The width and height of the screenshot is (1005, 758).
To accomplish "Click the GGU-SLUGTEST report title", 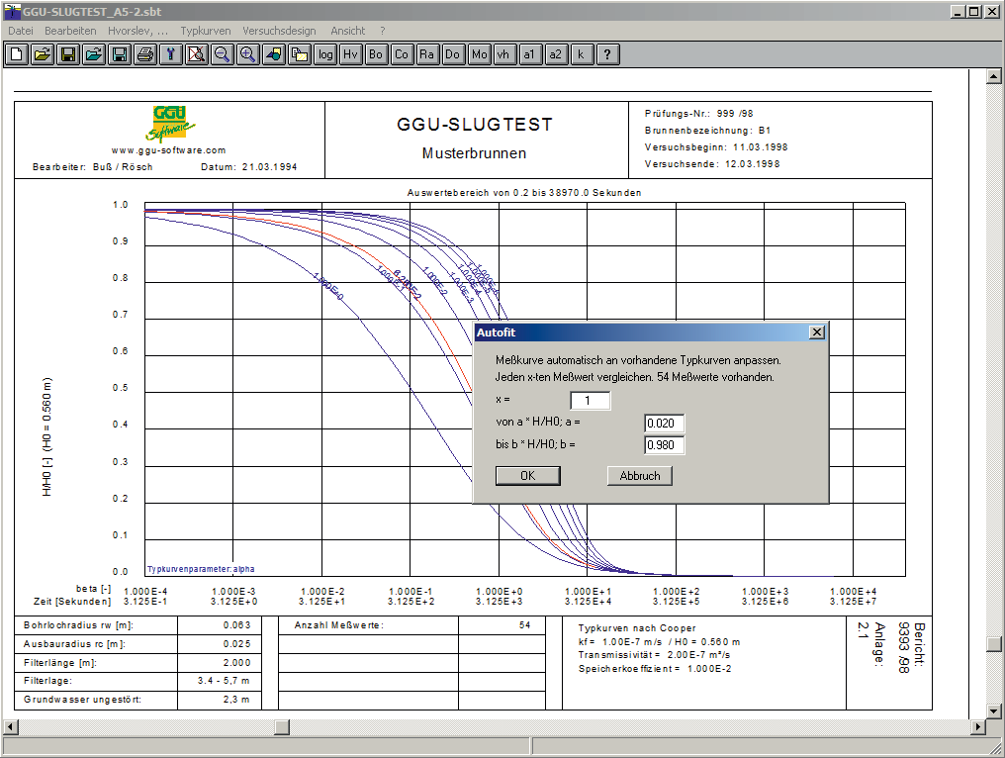I will [474, 125].
